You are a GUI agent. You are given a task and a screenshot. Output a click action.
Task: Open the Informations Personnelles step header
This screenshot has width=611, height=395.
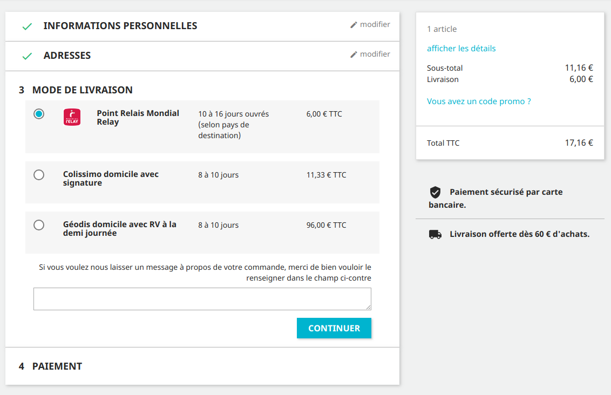(120, 26)
